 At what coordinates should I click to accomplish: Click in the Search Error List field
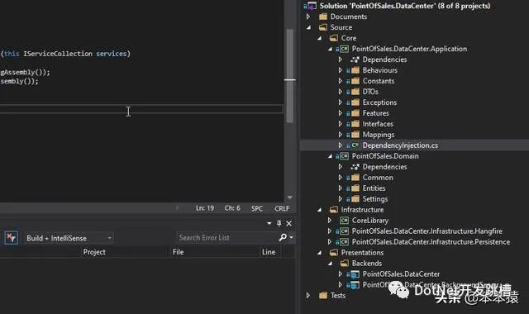pyautogui.click(x=226, y=237)
